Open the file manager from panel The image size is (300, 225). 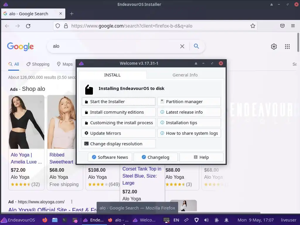click(55, 220)
